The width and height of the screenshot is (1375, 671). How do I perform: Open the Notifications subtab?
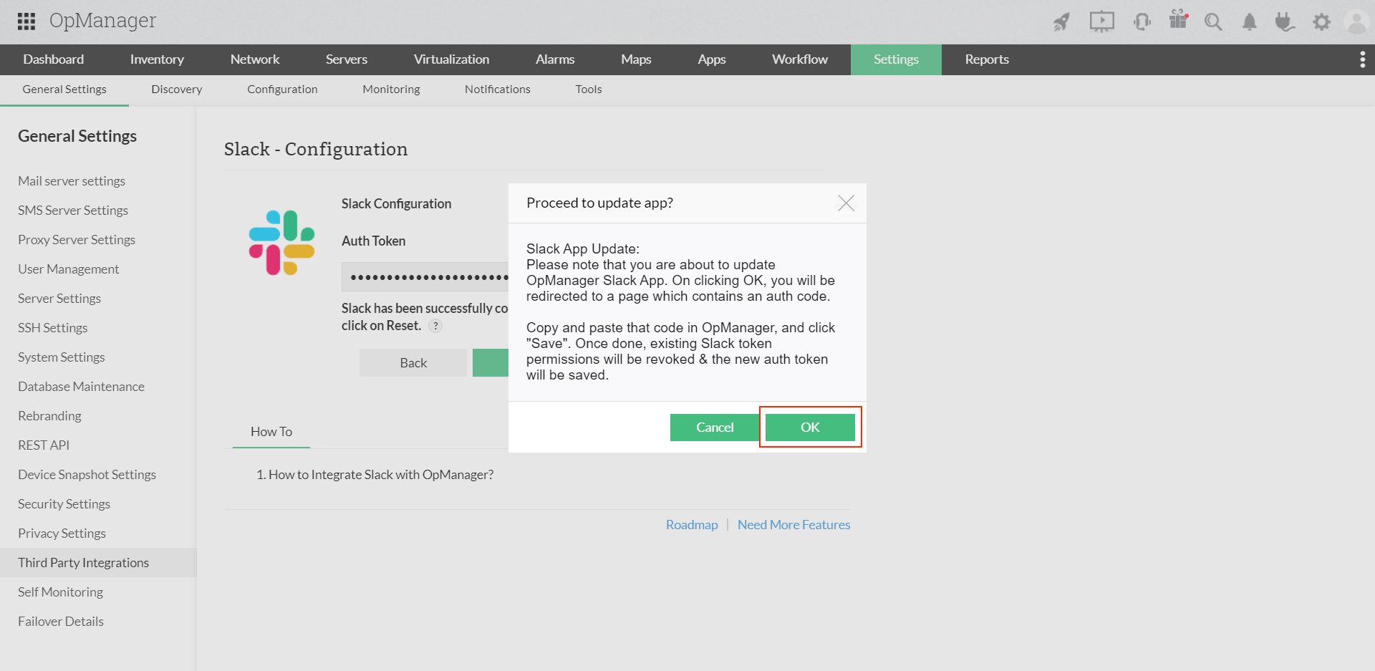click(498, 90)
